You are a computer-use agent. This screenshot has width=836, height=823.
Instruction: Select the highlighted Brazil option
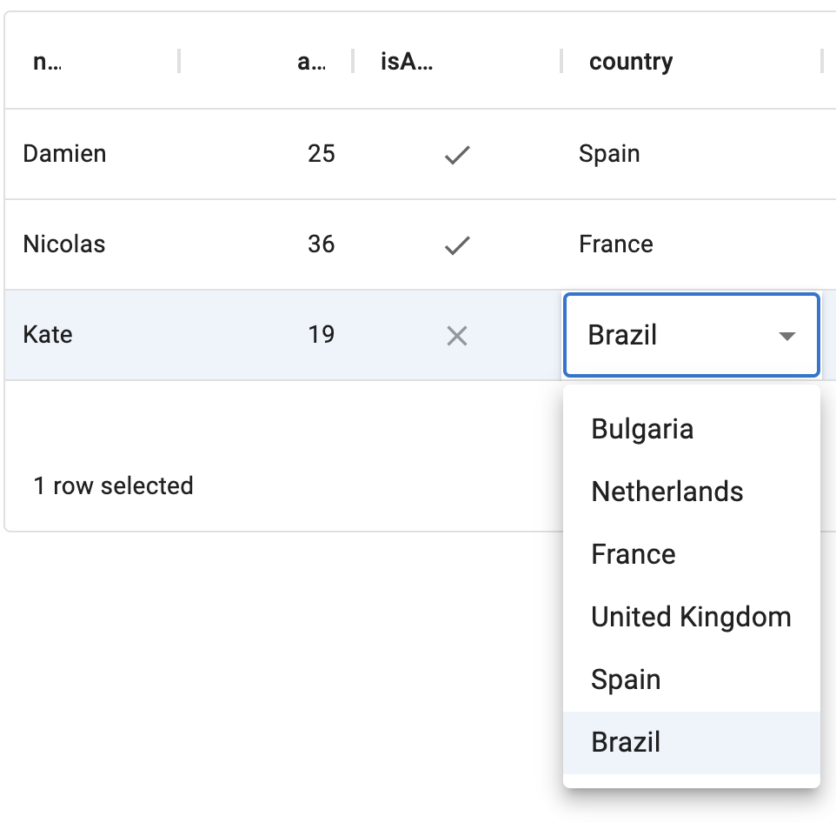coord(626,742)
